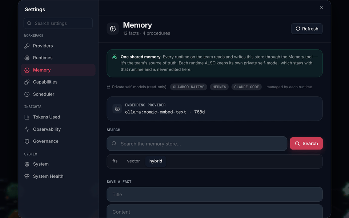The width and height of the screenshot is (349, 218).
Task: Focus the Search the memory store field
Action: tap(197, 144)
